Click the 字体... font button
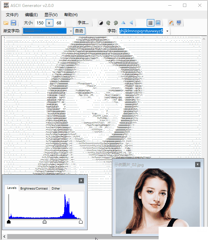 pyautogui.click(x=83, y=23)
